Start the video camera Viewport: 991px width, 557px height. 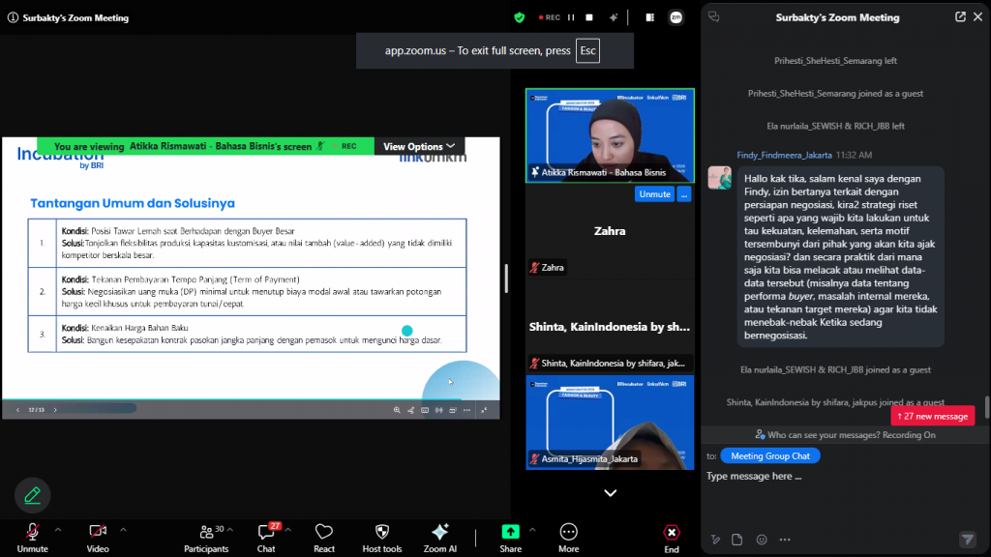point(98,538)
